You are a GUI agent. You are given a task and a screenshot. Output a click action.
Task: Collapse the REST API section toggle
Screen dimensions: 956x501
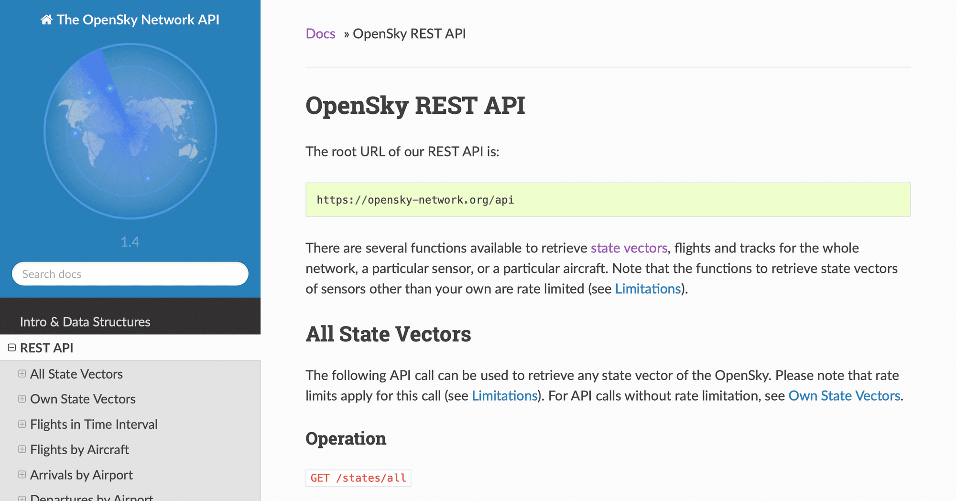click(12, 348)
